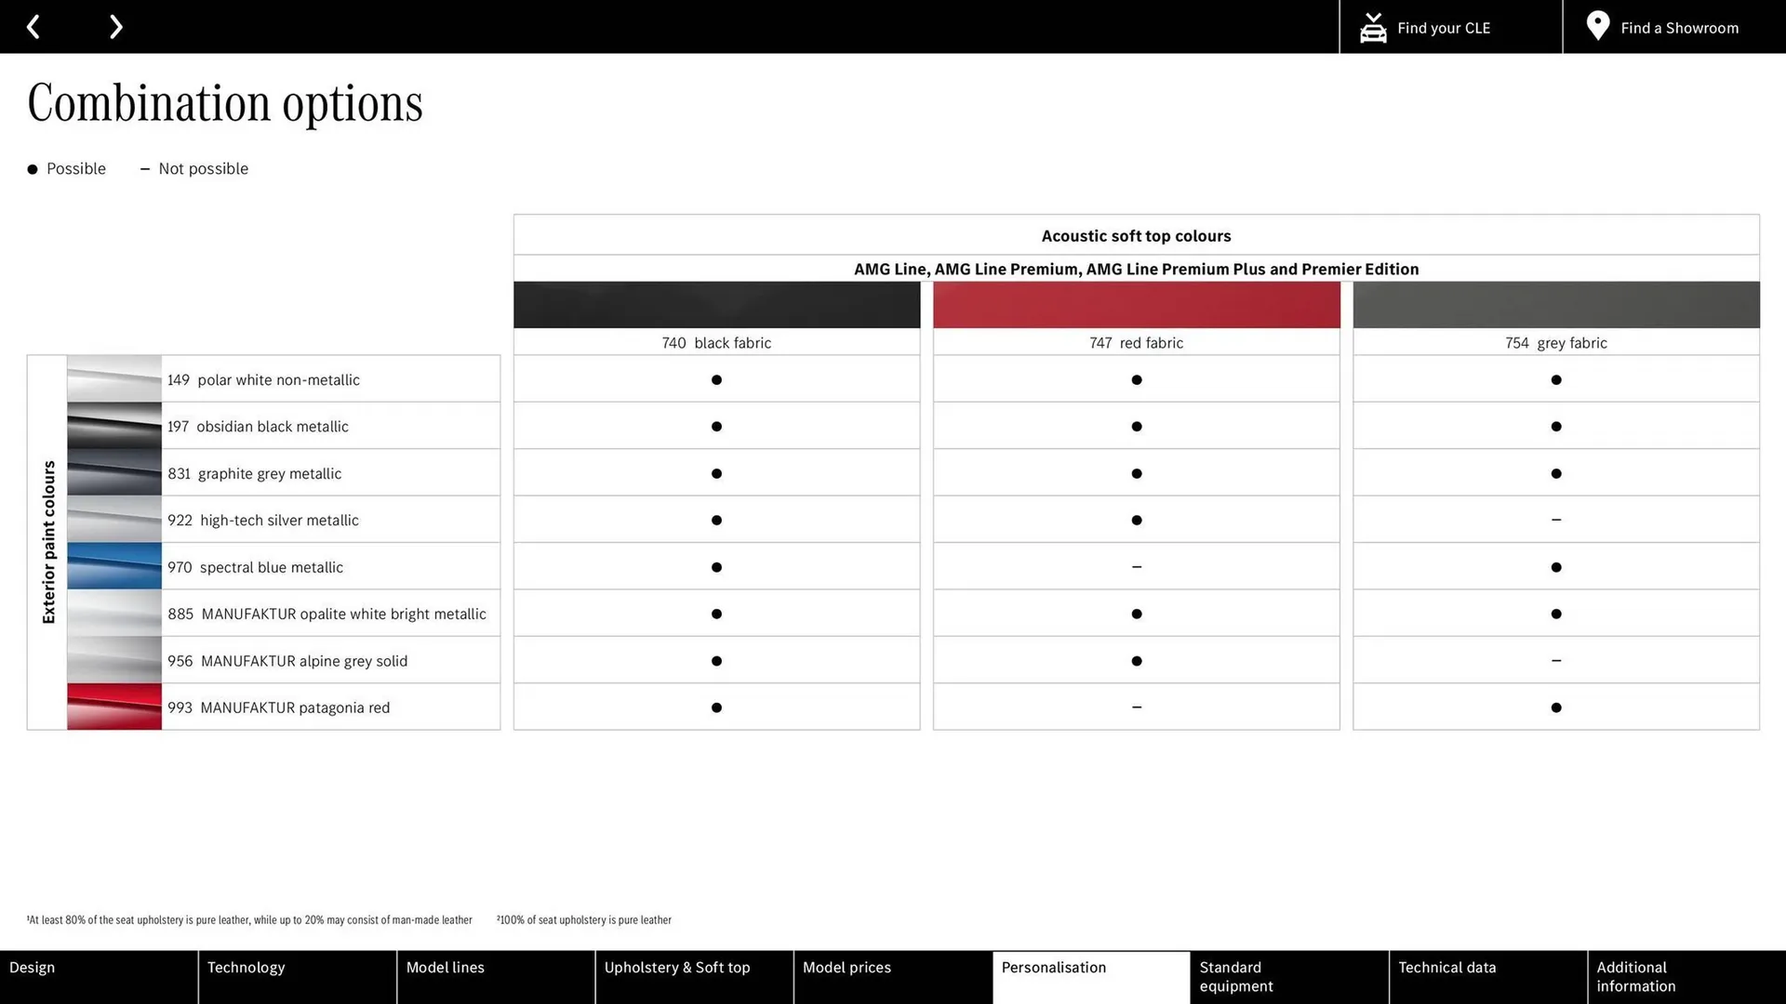Toggle availability of graphite grey with red fabric

pyautogui.click(x=1136, y=473)
